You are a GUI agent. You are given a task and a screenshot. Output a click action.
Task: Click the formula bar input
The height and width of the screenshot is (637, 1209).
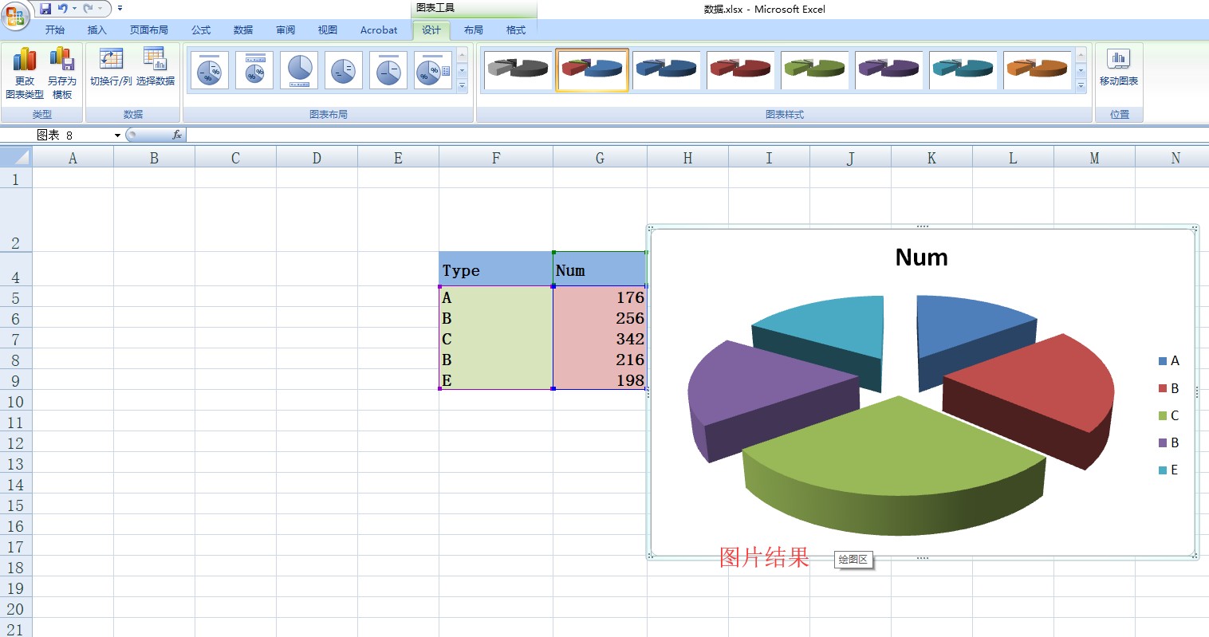(x=696, y=136)
